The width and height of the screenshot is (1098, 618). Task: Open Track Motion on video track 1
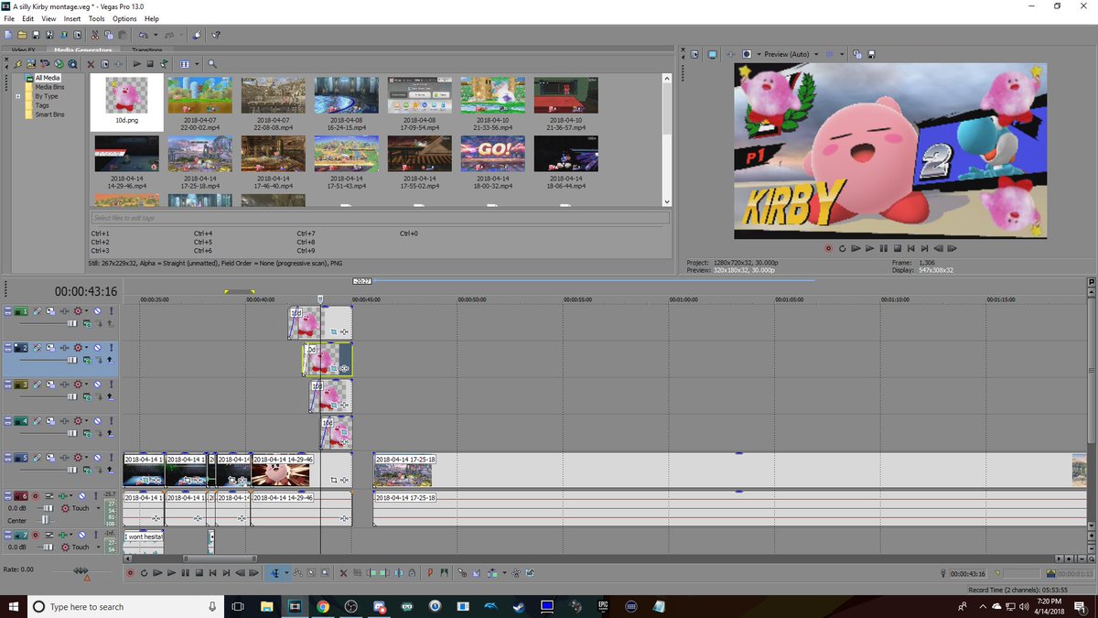50,311
